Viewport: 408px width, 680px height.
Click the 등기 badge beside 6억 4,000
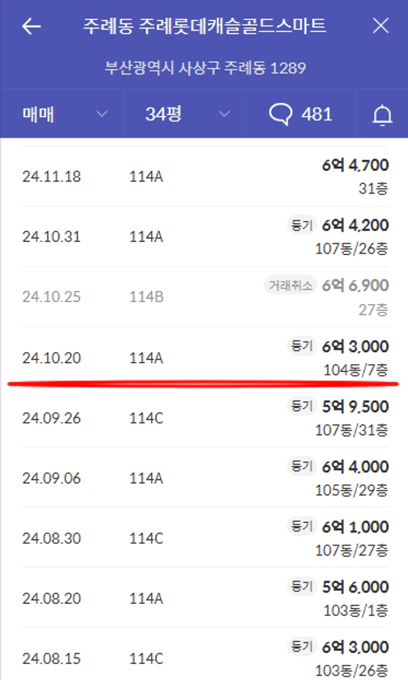pyautogui.click(x=301, y=466)
